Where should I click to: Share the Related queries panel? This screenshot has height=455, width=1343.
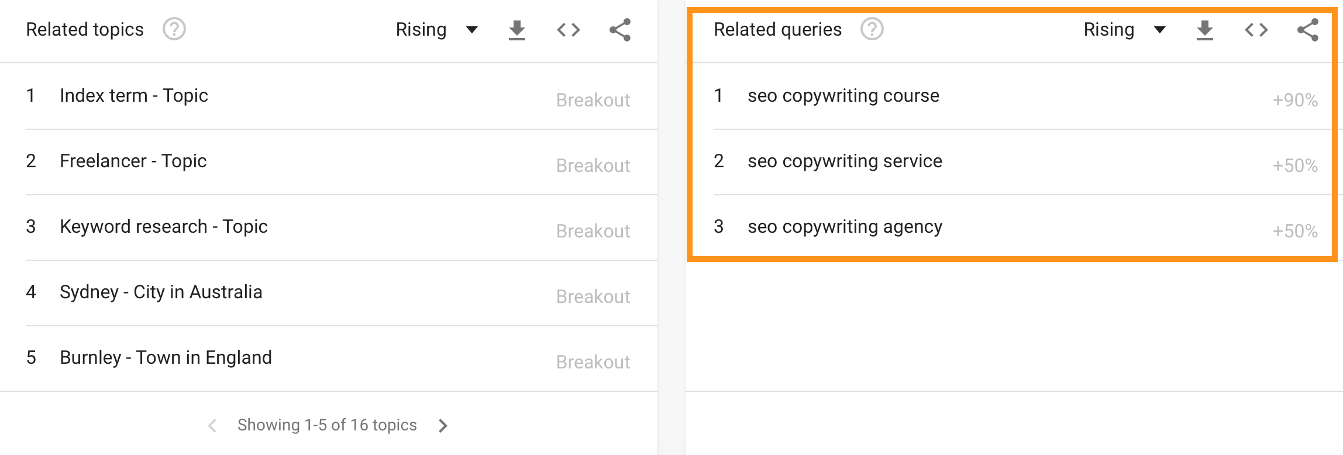tap(1307, 30)
